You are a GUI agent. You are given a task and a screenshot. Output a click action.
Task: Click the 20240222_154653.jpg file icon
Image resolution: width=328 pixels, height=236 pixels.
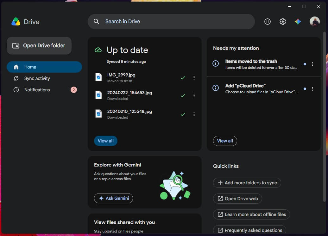98,95
